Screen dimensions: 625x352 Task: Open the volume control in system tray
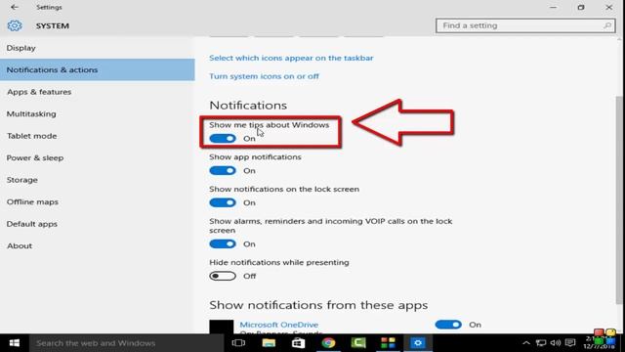(x=556, y=343)
